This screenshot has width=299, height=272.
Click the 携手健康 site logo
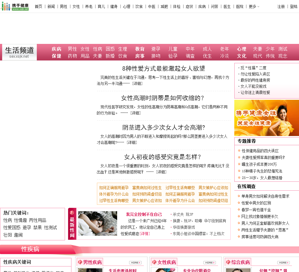(x=15, y=6)
